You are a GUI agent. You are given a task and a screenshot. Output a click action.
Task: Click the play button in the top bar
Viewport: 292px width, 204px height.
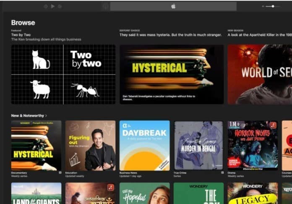53,6
